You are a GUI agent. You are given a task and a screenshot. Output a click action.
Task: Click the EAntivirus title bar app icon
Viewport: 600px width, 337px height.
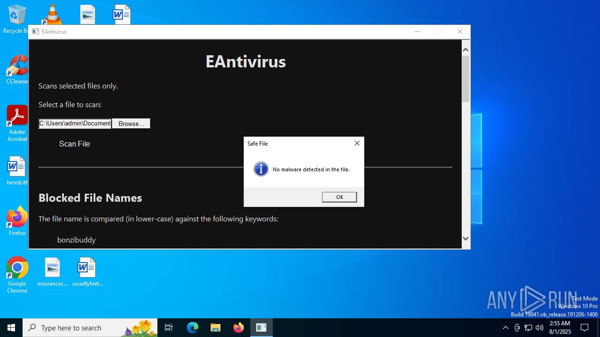pos(35,31)
